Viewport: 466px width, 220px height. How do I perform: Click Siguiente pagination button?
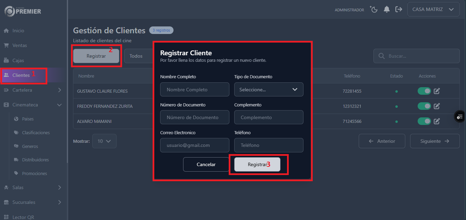coord(434,141)
